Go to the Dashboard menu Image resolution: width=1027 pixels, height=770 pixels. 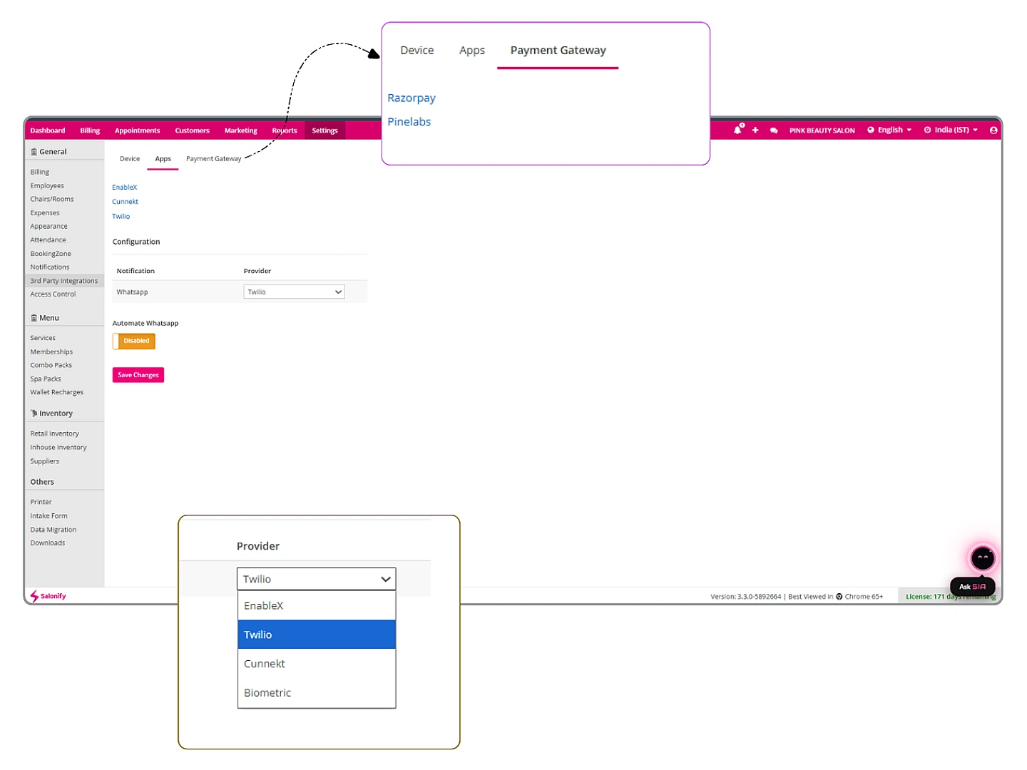coord(48,130)
